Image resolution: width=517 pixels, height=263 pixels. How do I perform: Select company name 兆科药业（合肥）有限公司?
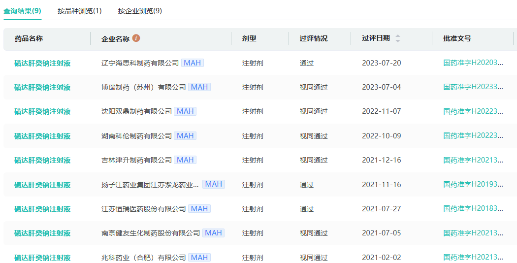coord(144,258)
